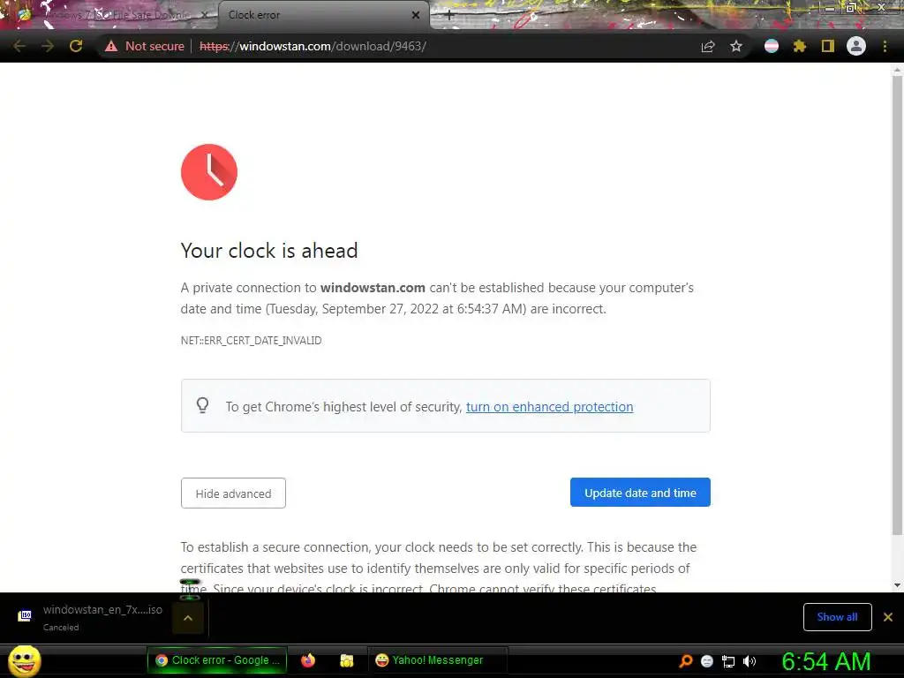
Task: Click the share page icon
Action: [x=708, y=46]
